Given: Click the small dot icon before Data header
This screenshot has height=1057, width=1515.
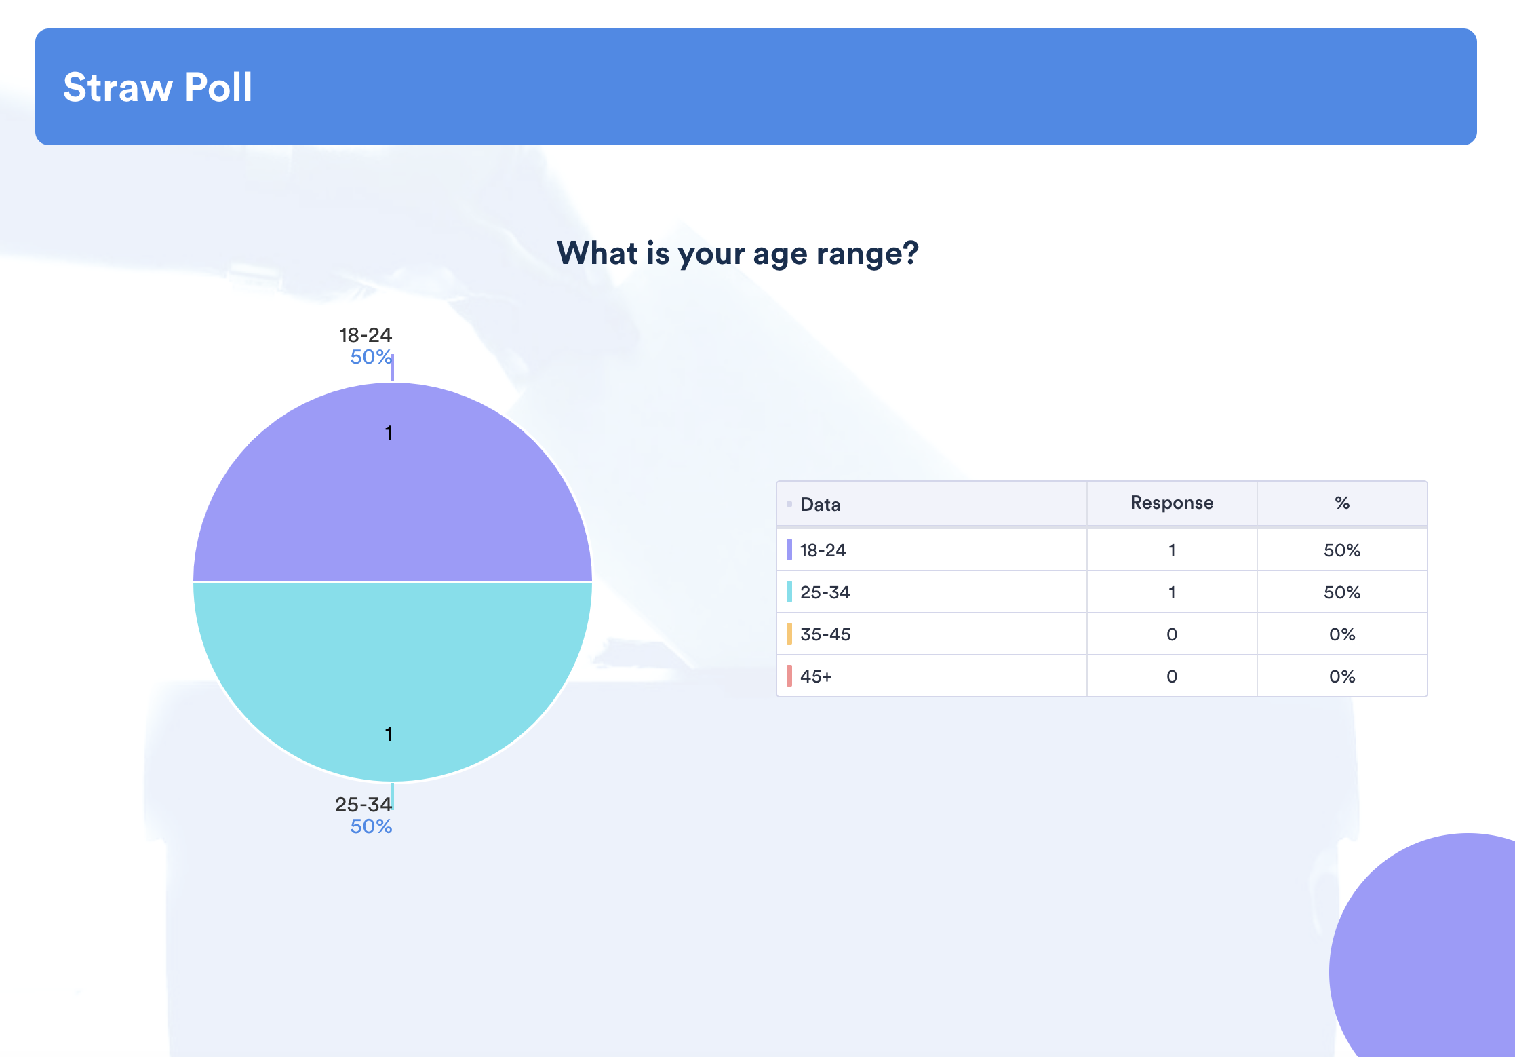Looking at the screenshot, I should click(x=789, y=504).
